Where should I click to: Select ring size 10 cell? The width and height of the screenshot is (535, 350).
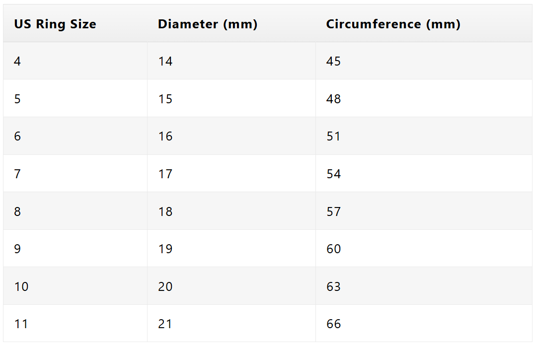point(75,286)
